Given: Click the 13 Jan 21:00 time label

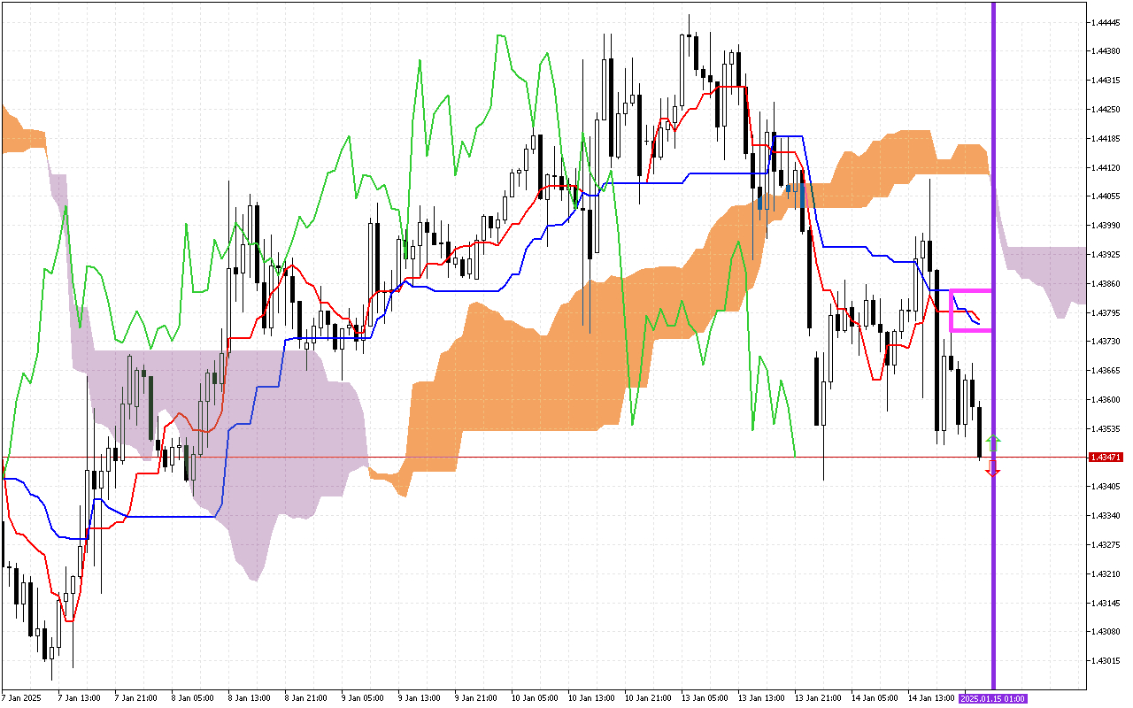Looking at the screenshot, I should tap(816, 698).
